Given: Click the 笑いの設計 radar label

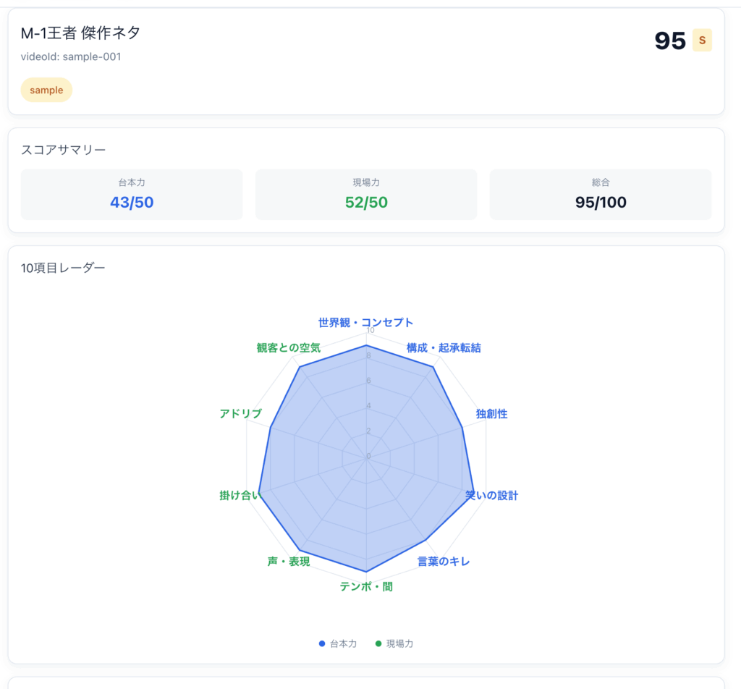Looking at the screenshot, I should pyautogui.click(x=491, y=496).
